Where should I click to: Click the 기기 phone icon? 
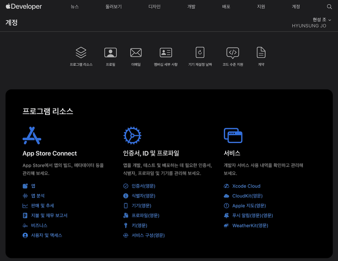tap(126, 206)
